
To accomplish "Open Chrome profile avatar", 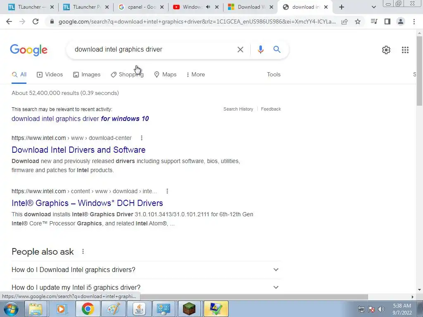I will click(x=401, y=21).
